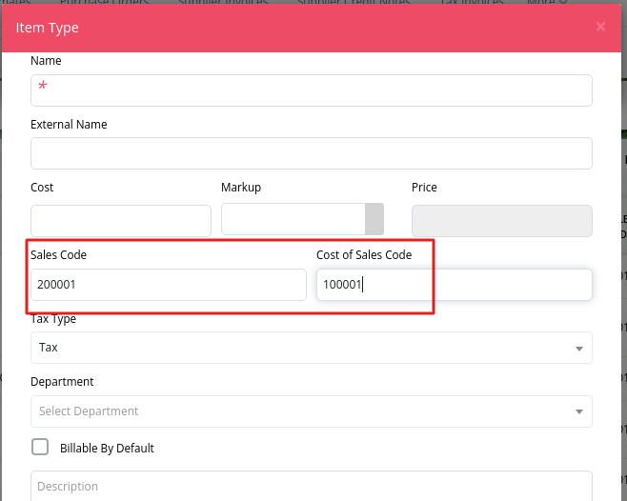Image resolution: width=627 pixels, height=501 pixels.
Task: Click the Item Type dialog title
Action: pos(48,28)
